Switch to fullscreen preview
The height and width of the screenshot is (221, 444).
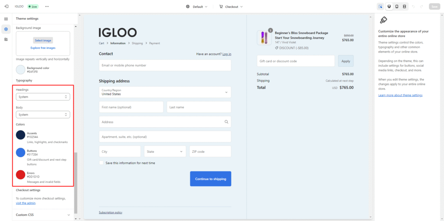[x=404, y=7]
